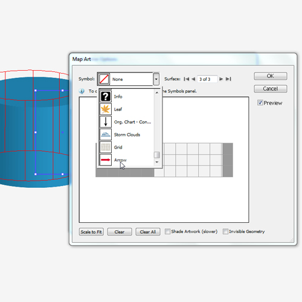Screen dimensions: 302x302
Task: Select the Leaf symbol icon
Action: pyautogui.click(x=106, y=109)
